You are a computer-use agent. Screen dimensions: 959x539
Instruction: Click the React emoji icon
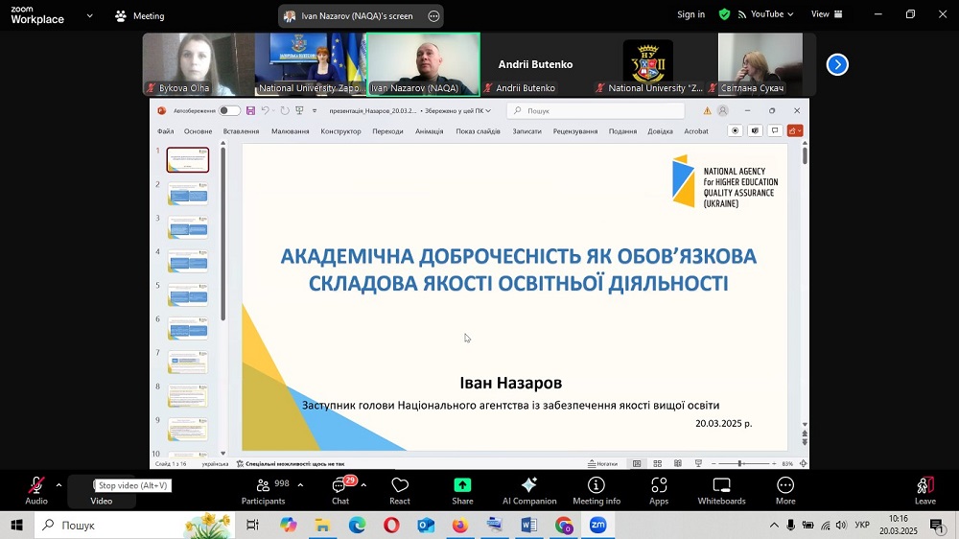[400, 489]
